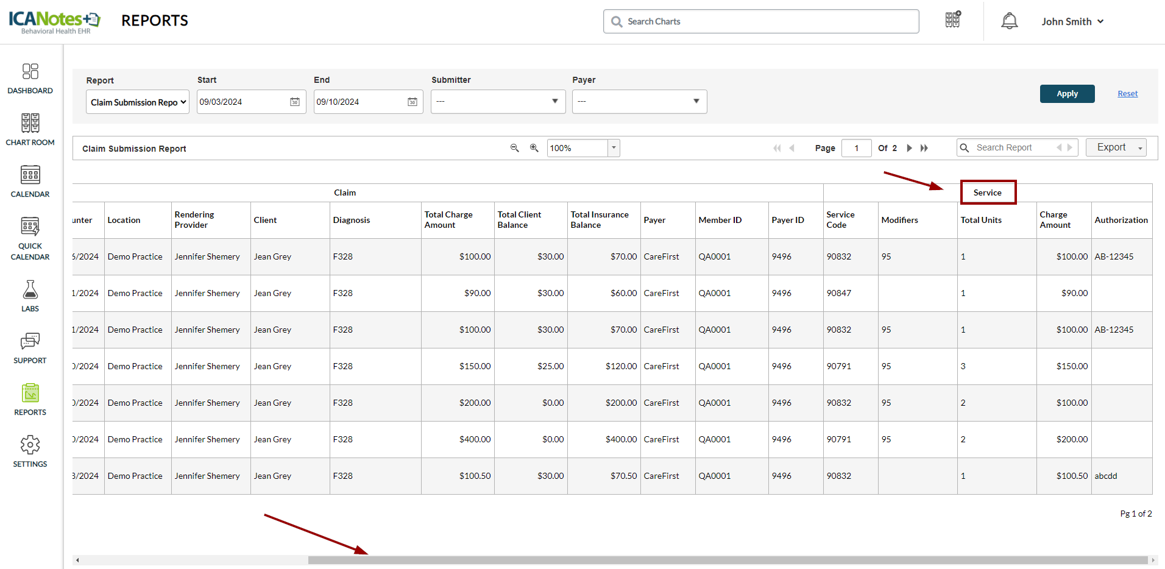Image resolution: width=1165 pixels, height=569 pixels.
Task: Click the zoom in magnifier icon
Action: tap(534, 148)
